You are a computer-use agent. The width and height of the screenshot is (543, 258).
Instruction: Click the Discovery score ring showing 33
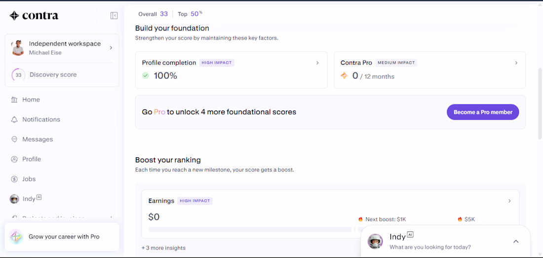point(18,75)
